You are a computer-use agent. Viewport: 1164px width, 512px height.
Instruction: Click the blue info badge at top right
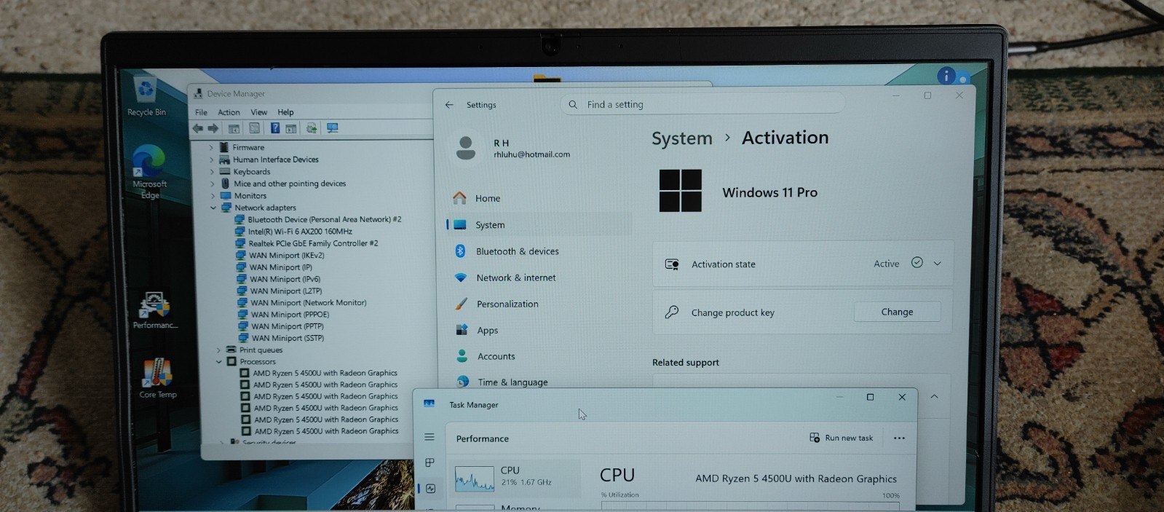pyautogui.click(x=946, y=76)
